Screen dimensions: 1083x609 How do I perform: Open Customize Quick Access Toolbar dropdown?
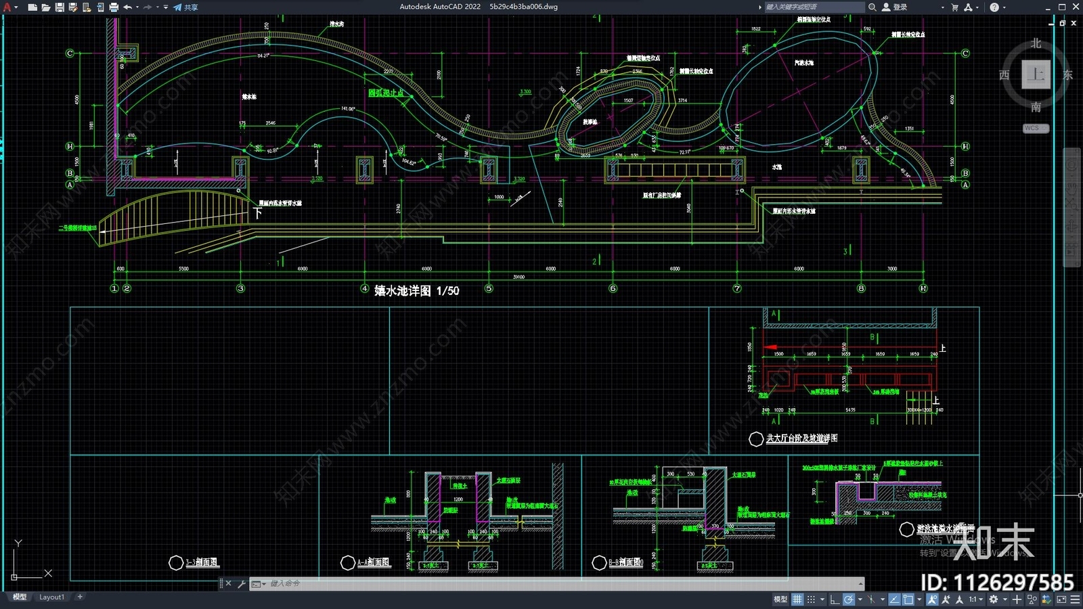[x=166, y=7]
